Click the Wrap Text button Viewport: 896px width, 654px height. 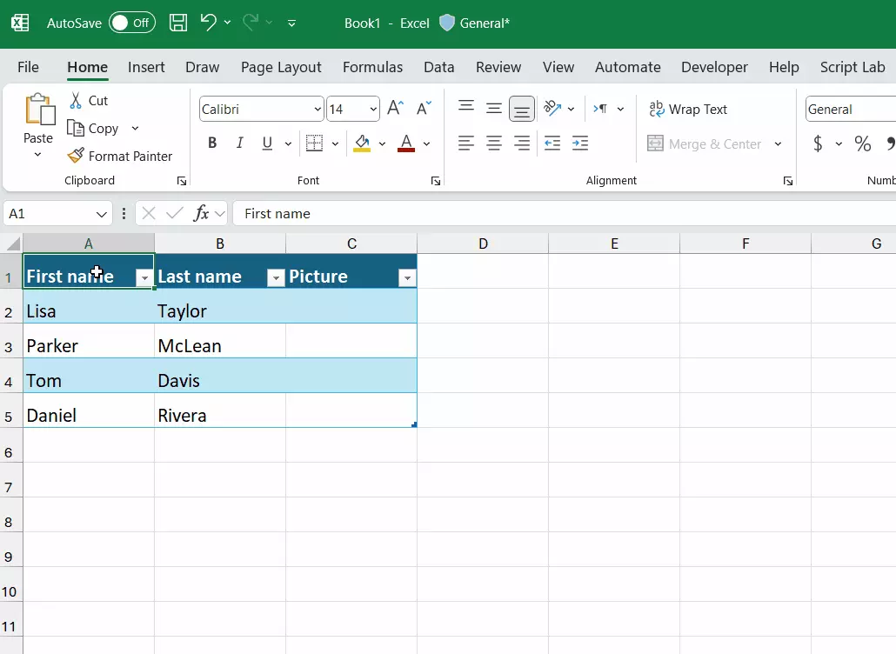click(x=688, y=110)
